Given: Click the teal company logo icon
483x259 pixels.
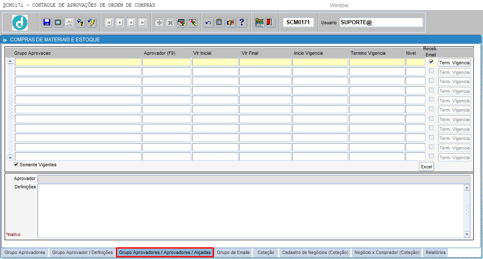Looking at the screenshot, I should [20, 23].
